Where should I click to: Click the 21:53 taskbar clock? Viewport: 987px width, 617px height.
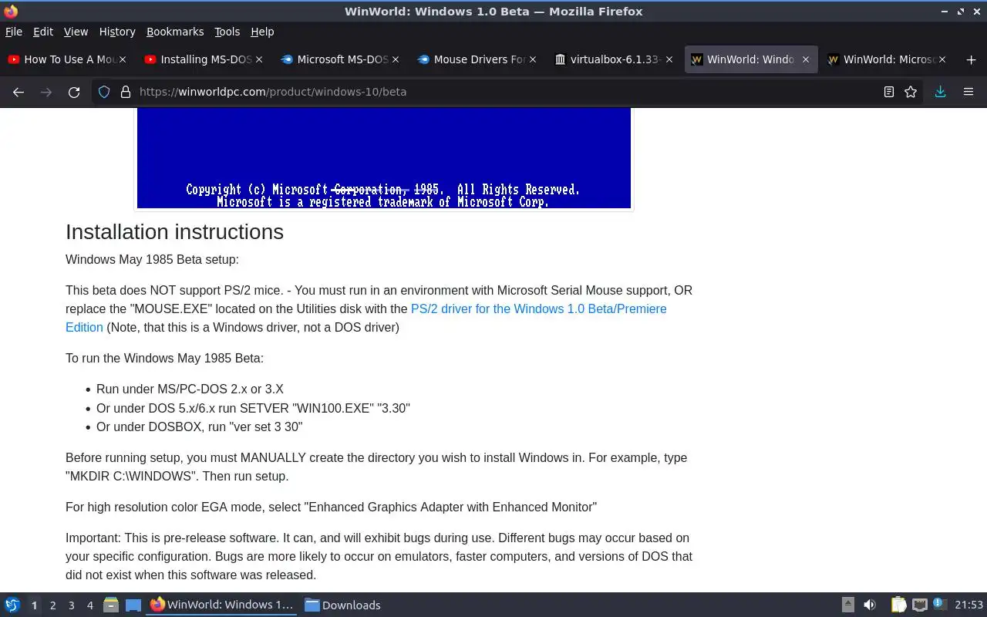[x=969, y=605]
